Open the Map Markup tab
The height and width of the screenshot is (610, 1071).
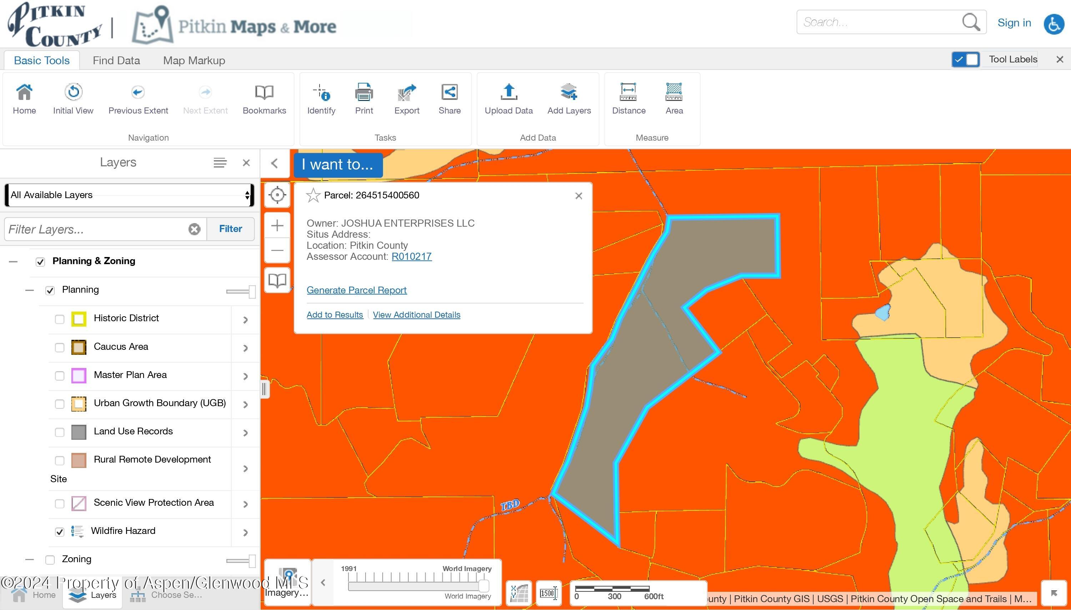coord(194,60)
